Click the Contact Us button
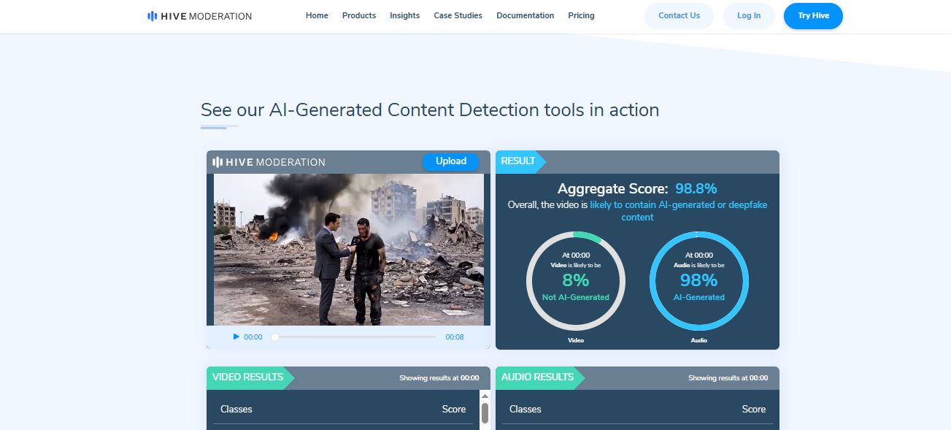Image resolution: width=951 pixels, height=430 pixels. click(679, 15)
